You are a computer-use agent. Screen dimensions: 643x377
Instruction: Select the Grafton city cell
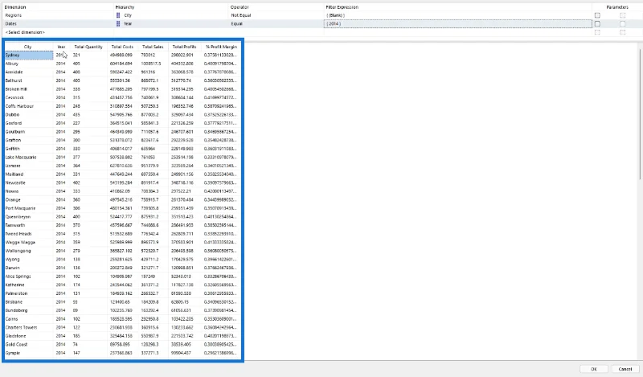pos(29,140)
